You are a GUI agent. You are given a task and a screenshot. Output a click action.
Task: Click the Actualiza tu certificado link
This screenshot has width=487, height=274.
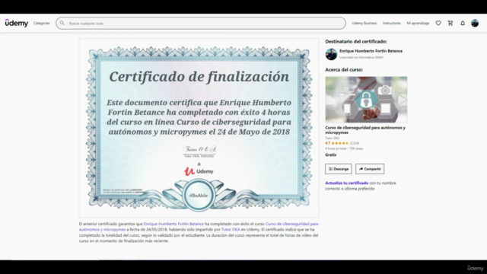click(347, 183)
